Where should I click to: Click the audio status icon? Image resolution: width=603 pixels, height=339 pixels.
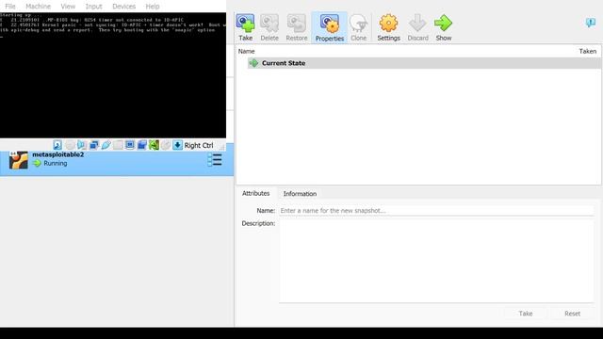coord(82,145)
